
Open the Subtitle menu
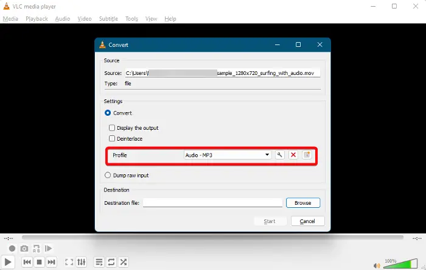108,19
